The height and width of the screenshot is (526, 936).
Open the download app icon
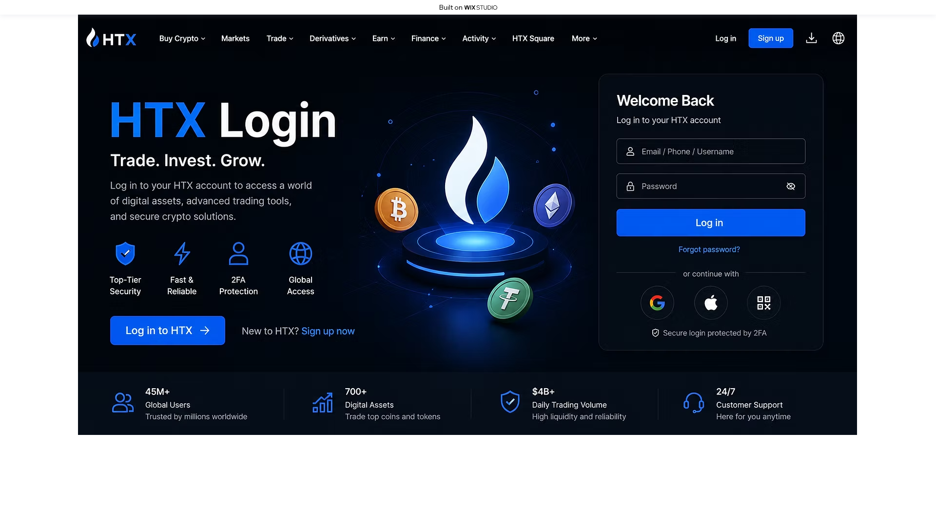pyautogui.click(x=811, y=38)
